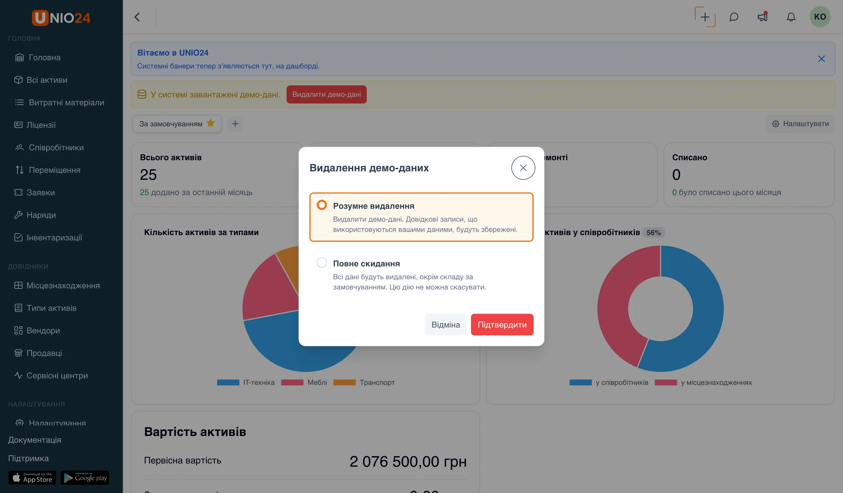The height and width of the screenshot is (493, 843).
Task: Open the quick add plus icon in the header
Action: (705, 17)
